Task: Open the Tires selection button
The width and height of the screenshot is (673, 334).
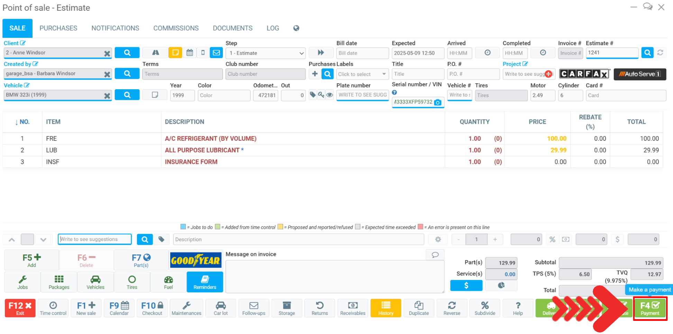Action: (x=132, y=282)
